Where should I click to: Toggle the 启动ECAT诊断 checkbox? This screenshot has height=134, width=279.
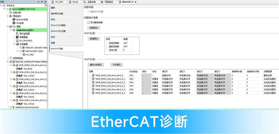point(89,12)
